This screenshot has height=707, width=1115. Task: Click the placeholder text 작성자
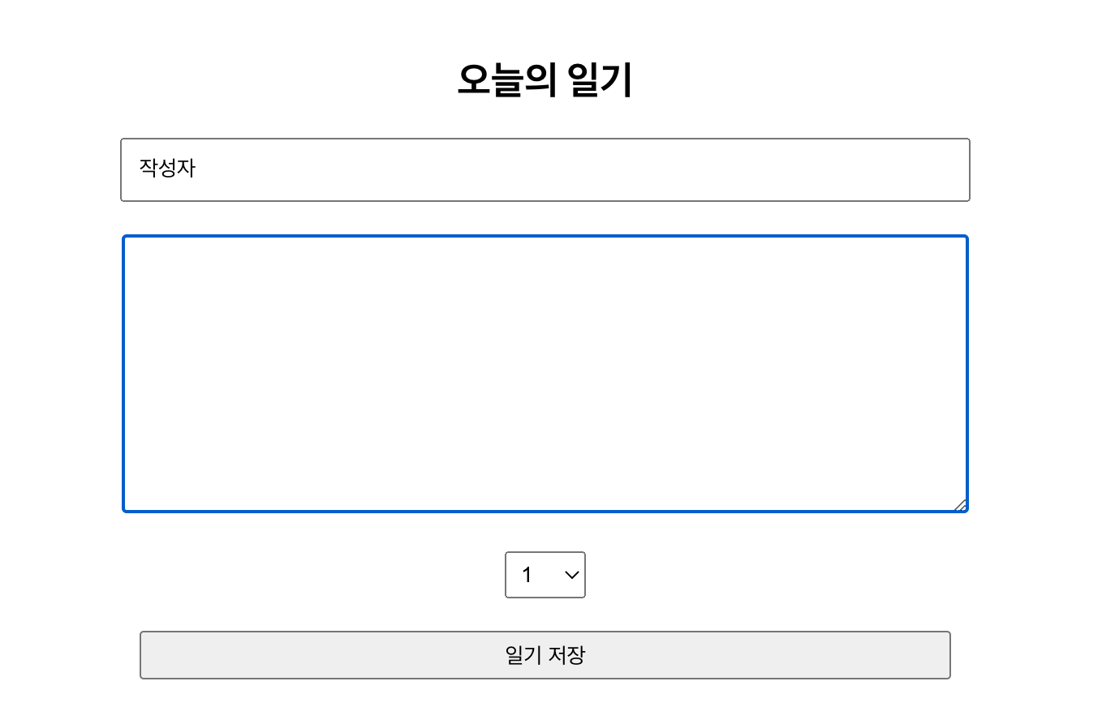(x=165, y=169)
